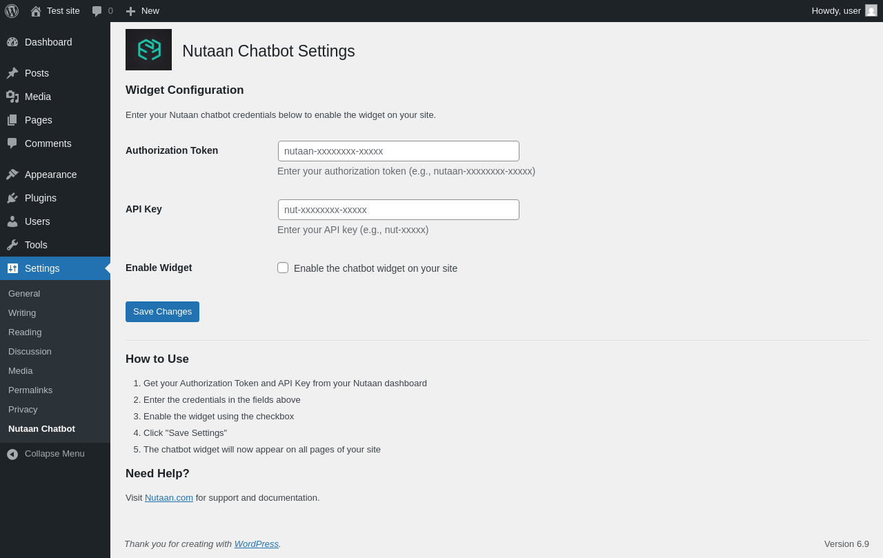
Task: Click into the API Key input
Action: point(398,210)
